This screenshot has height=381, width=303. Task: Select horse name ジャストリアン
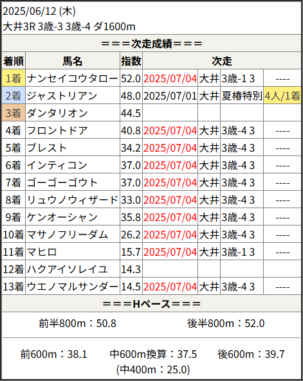62,96
